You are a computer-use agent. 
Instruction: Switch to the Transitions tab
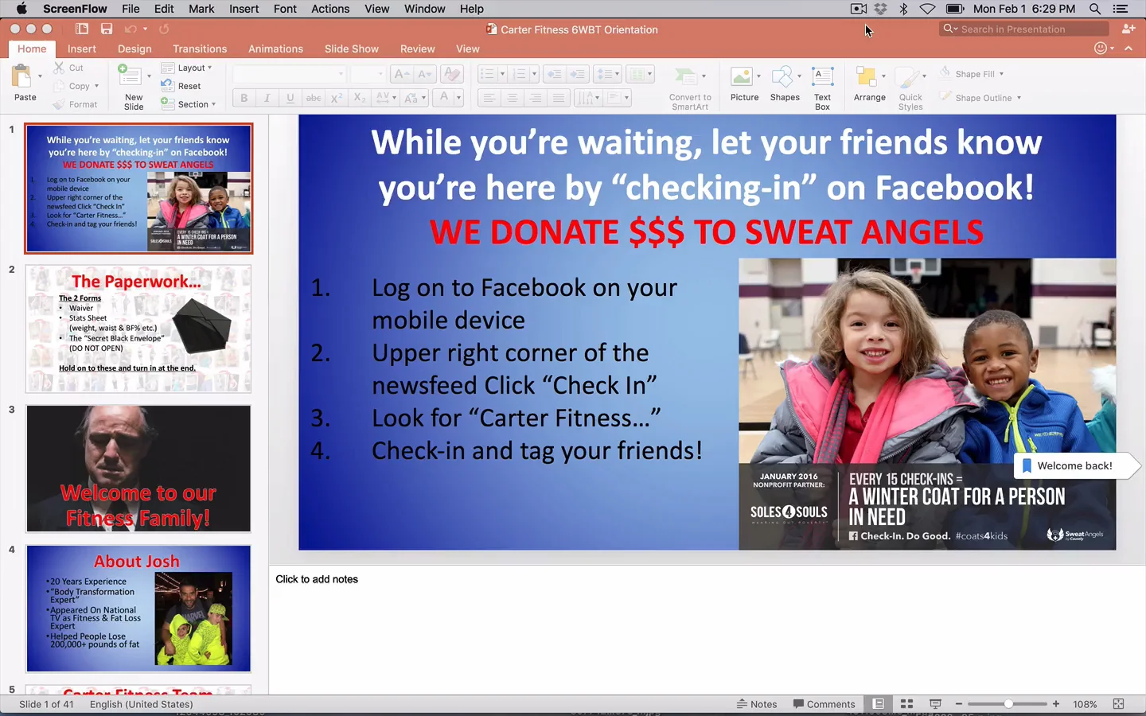[200, 49]
